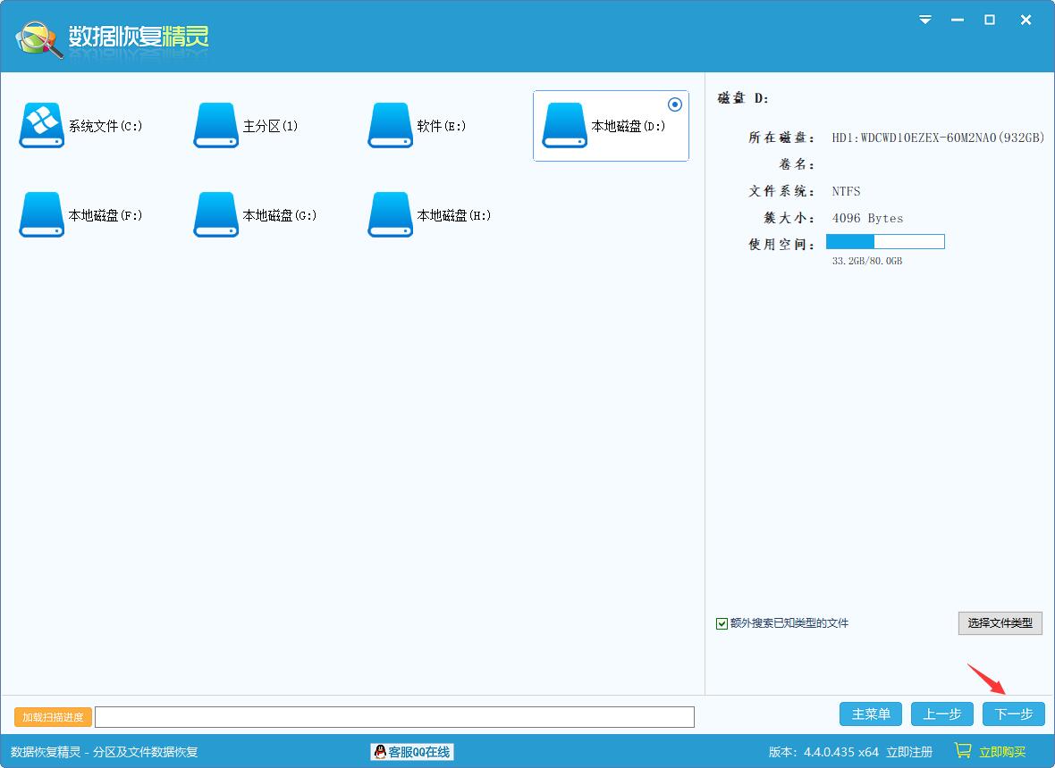Viewport: 1055px width, 768px height.
Task: Click the 数据恢复精灵 logo icon
Action: click(39, 39)
